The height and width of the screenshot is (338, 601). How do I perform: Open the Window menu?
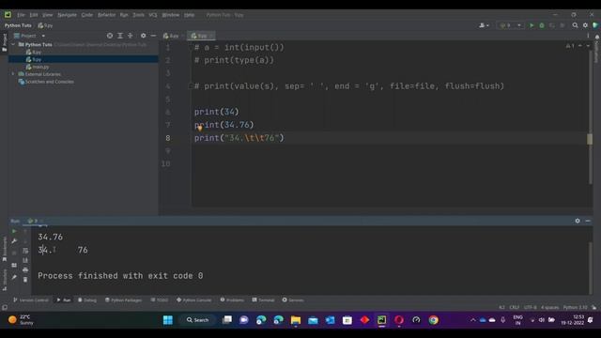(x=171, y=15)
